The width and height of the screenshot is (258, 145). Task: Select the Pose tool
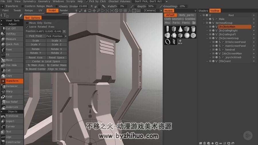[11, 50]
